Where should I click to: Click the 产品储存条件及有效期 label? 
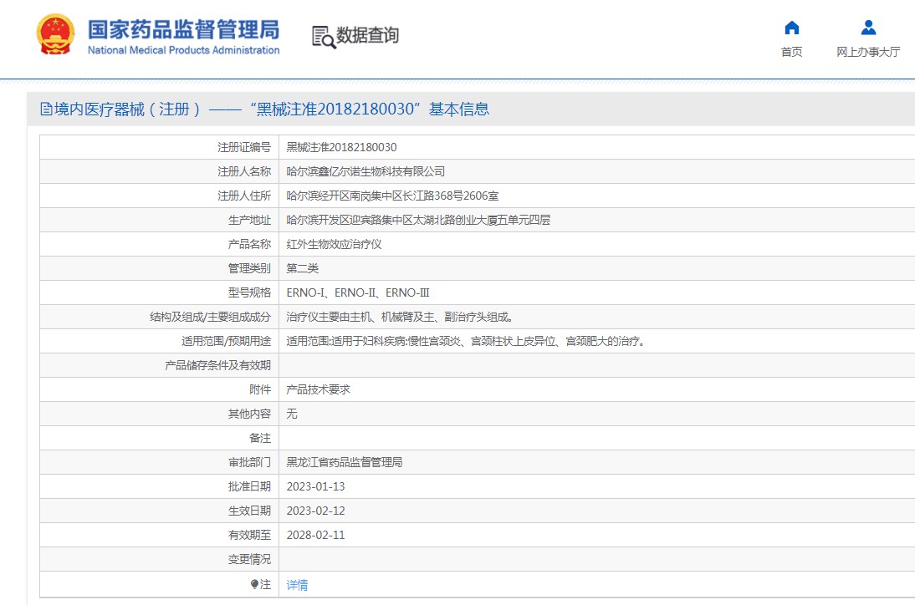[x=217, y=365]
